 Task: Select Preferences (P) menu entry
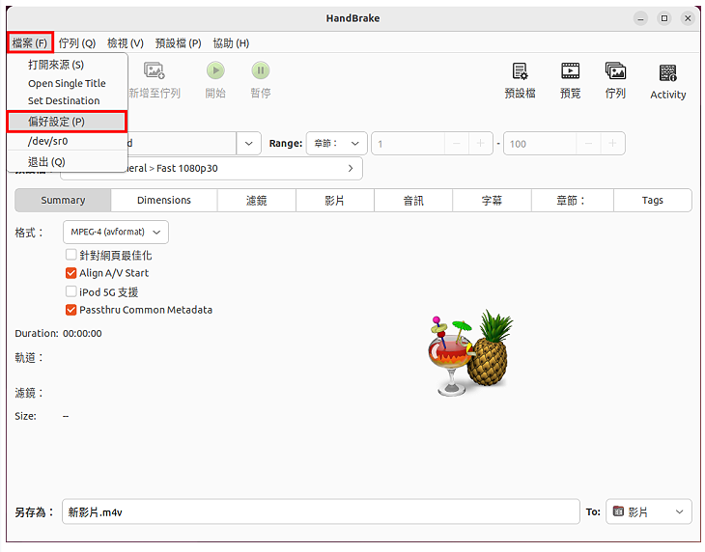point(68,122)
